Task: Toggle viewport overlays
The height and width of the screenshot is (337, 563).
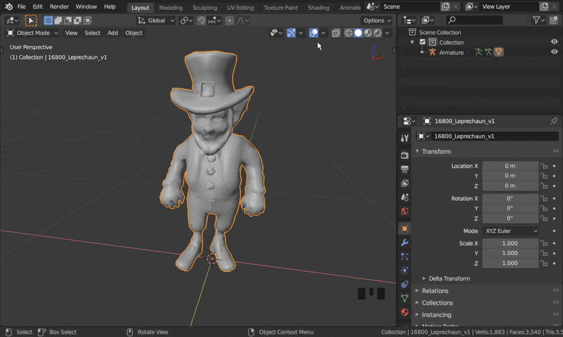Action: pyautogui.click(x=314, y=33)
